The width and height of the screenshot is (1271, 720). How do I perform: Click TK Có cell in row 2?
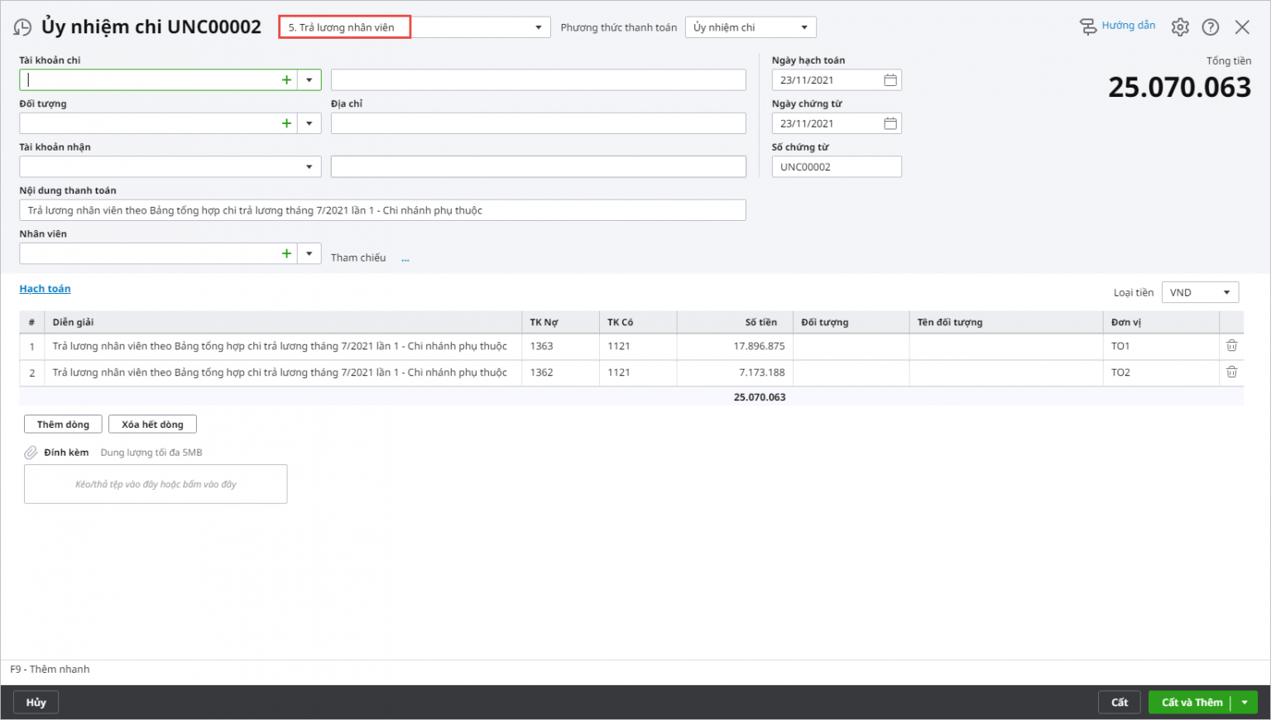638,372
